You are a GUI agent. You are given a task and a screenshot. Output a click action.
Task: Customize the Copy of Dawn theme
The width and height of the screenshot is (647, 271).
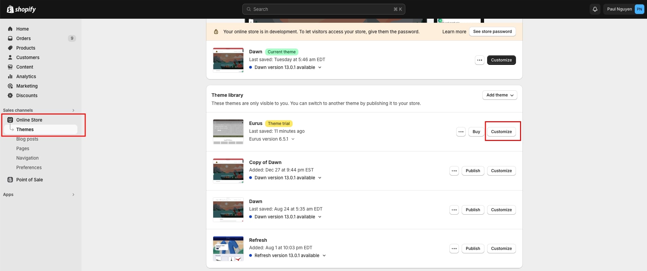[501, 171]
